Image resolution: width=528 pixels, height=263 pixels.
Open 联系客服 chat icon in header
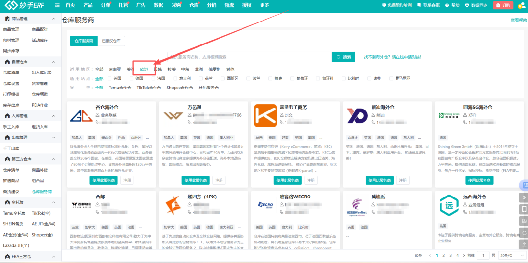coord(419,5)
